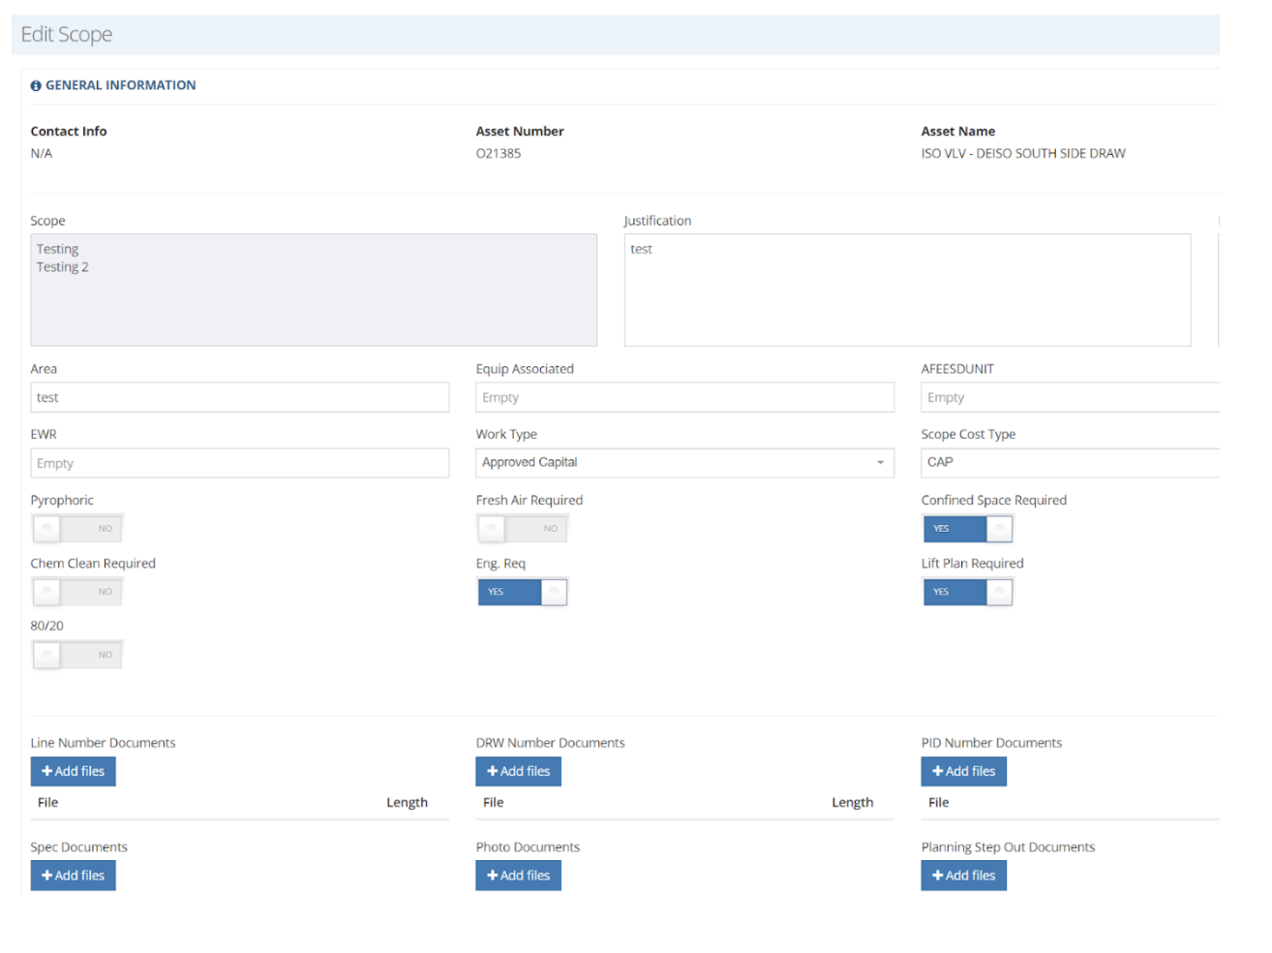Disable the Confined Space Required toggle
This screenshot has height=953, width=1272.
pos(967,529)
